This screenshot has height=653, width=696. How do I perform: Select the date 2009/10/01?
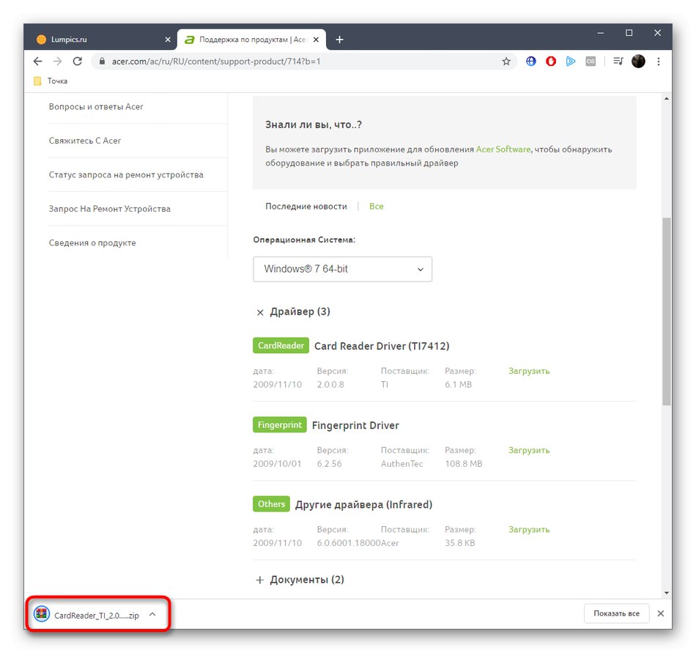tap(277, 463)
